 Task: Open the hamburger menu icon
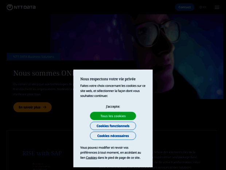(x=217, y=7)
